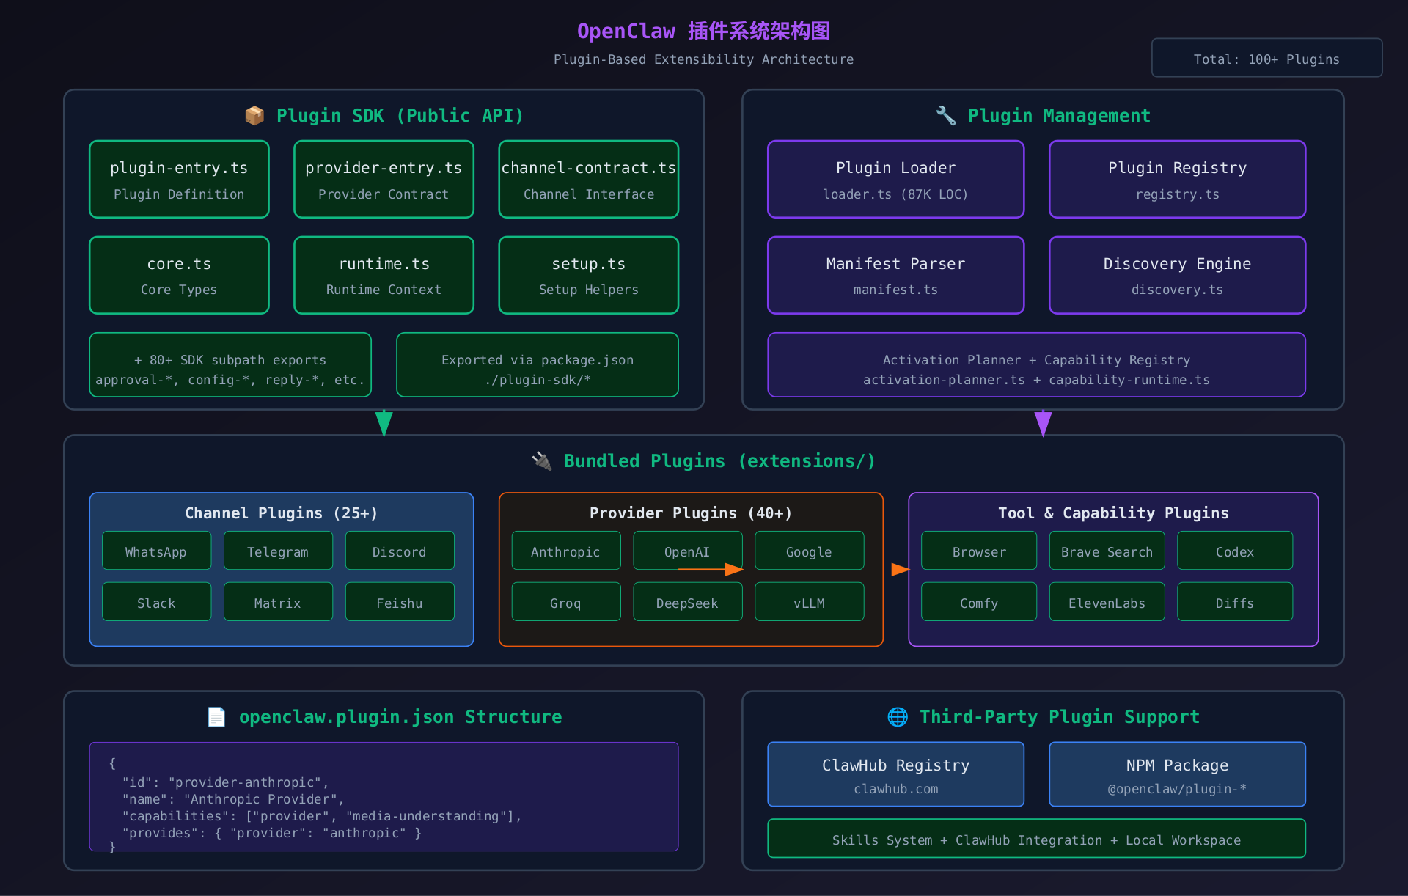Select the Discovery Engine box

(x=1177, y=276)
